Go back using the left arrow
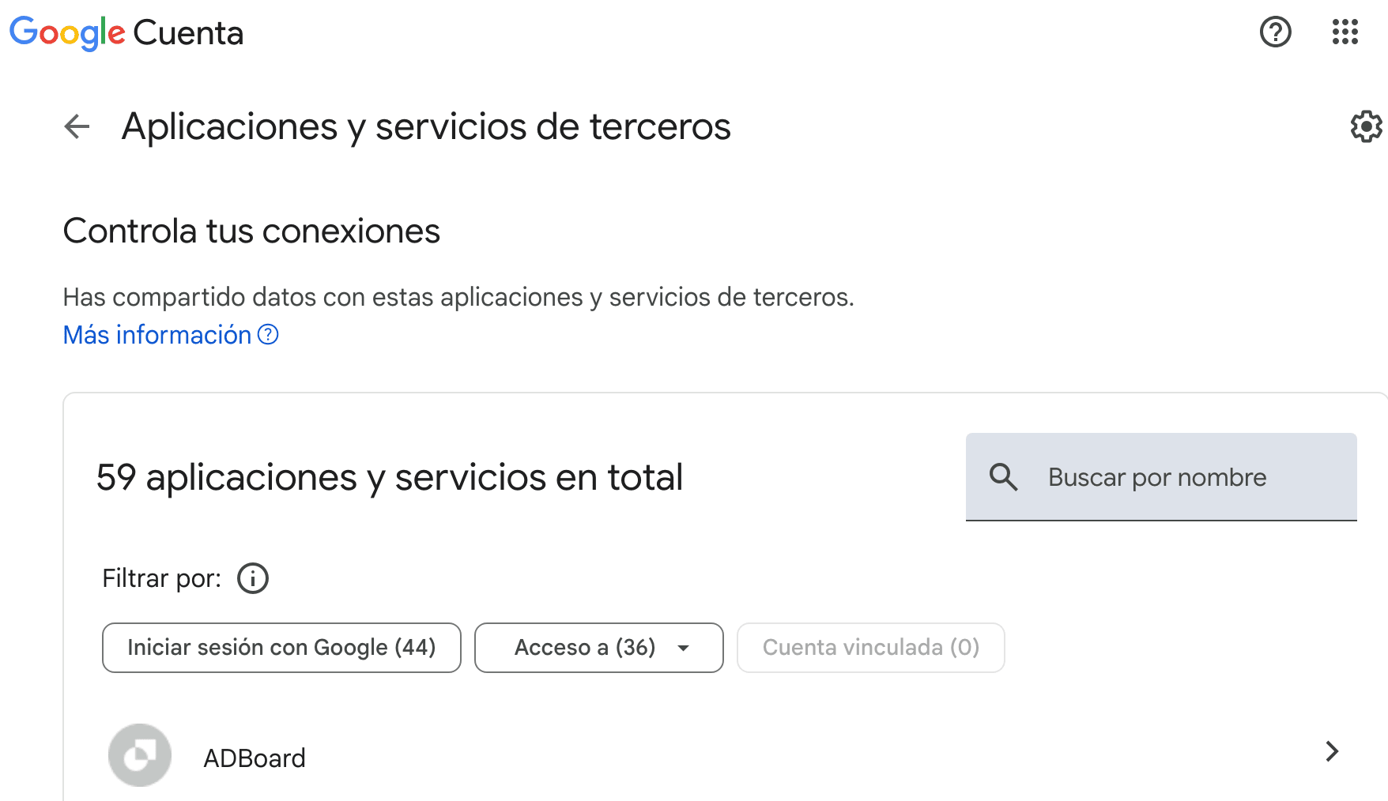The image size is (1388, 801). 77,126
